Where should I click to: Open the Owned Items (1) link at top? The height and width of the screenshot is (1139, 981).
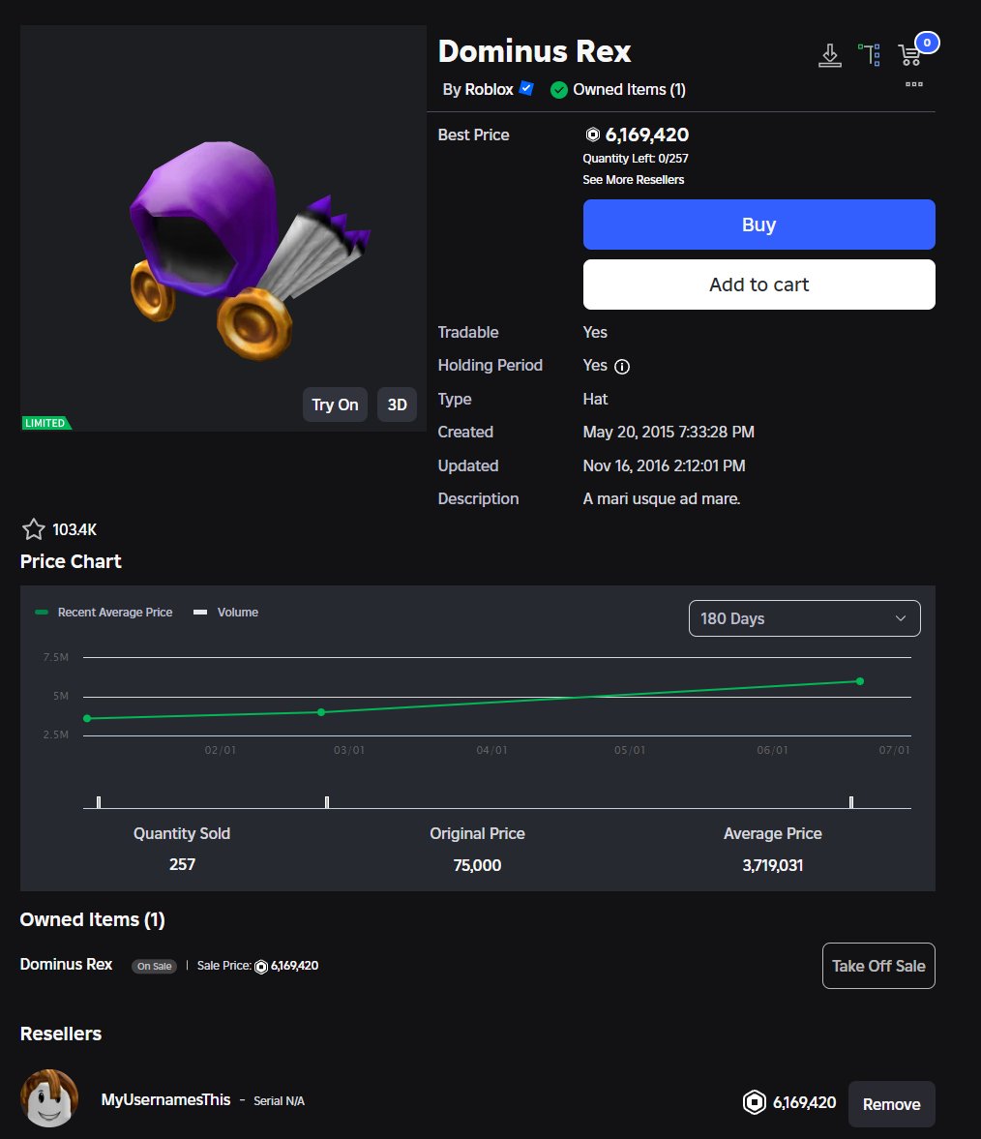point(629,89)
